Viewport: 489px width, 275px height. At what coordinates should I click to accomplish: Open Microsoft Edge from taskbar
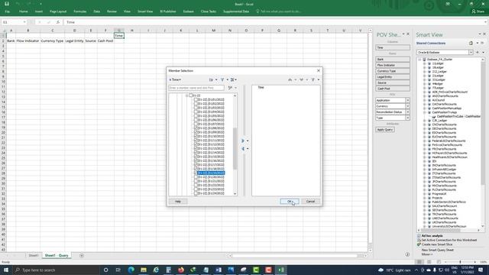(131, 270)
